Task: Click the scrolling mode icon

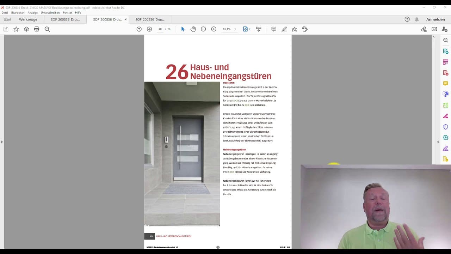Action: (x=259, y=29)
